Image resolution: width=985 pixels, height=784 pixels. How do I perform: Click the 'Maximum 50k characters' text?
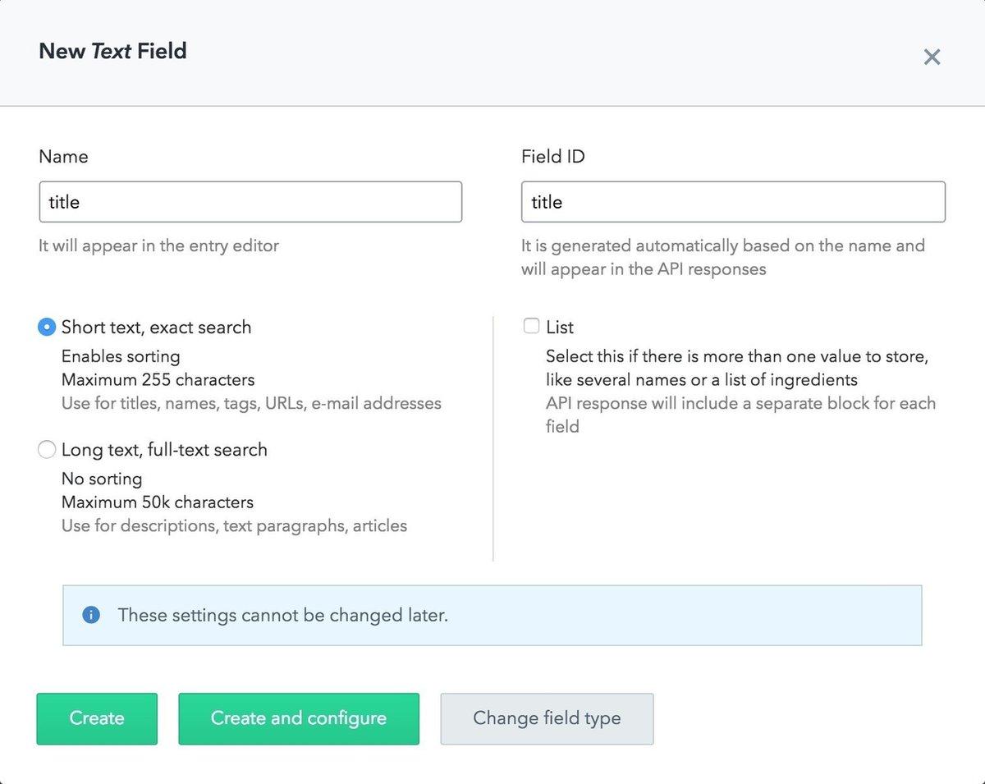click(158, 502)
